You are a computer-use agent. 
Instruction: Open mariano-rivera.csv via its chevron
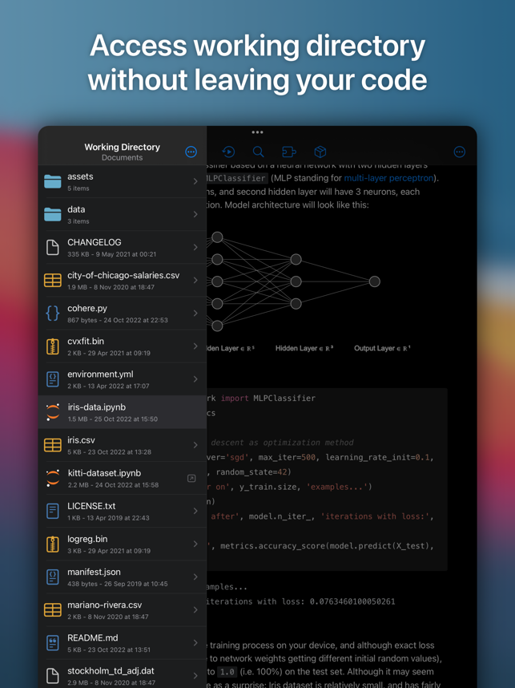195,610
